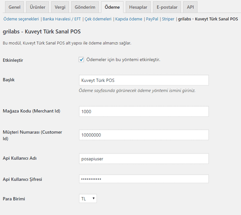Open the PayPal payment section
Image resolution: width=241 pixels, height=215 pixels.
[x=152, y=19]
